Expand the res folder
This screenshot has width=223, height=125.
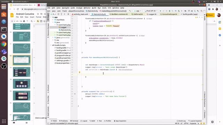click(53, 40)
